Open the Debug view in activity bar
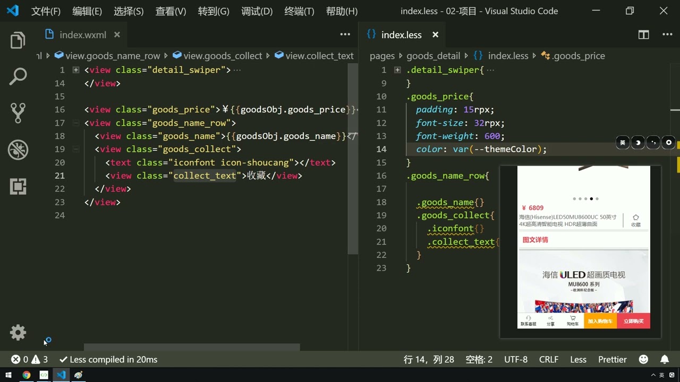 (x=18, y=150)
